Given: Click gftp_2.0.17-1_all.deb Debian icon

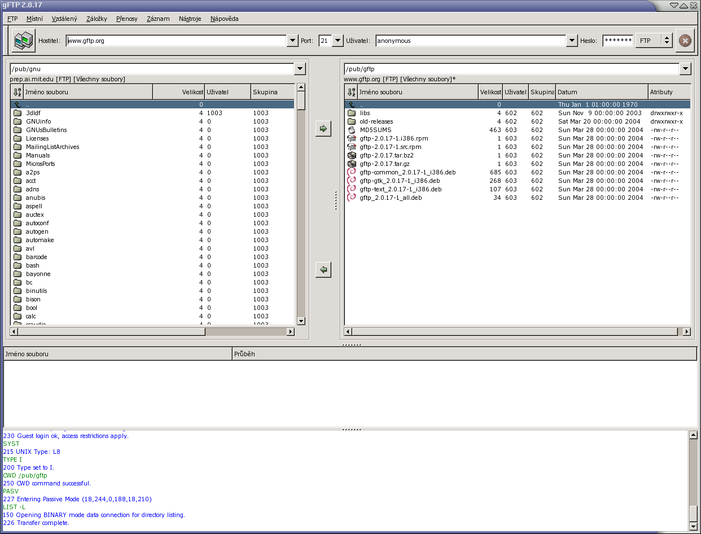Looking at the screenshot, I should click(352, 198).
